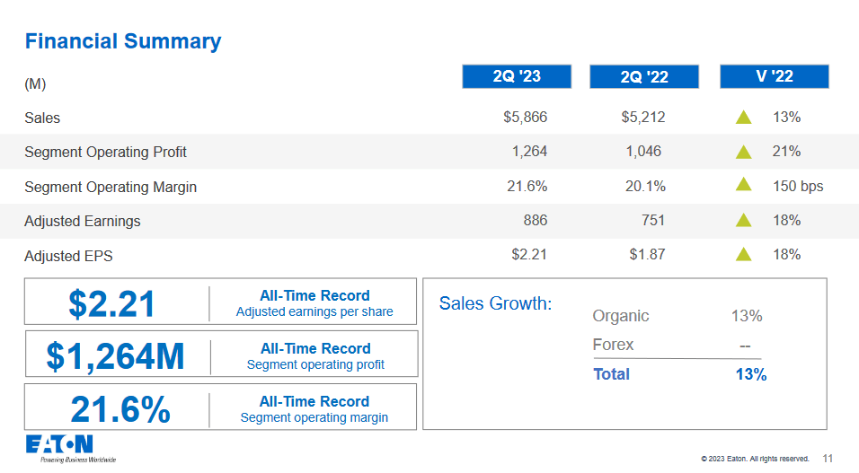Select the Segment Operating Margin row label
The image size is (859, 473).
[111, 187]
